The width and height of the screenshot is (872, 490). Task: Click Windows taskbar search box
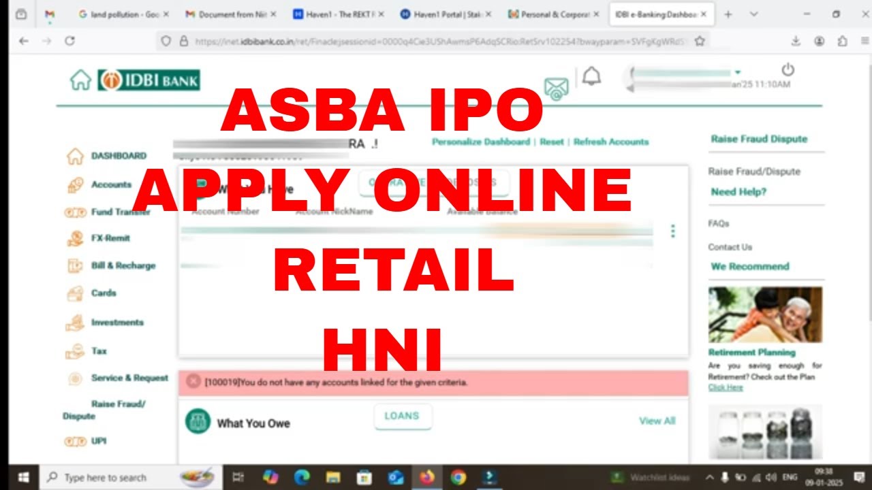coord(129,477)
